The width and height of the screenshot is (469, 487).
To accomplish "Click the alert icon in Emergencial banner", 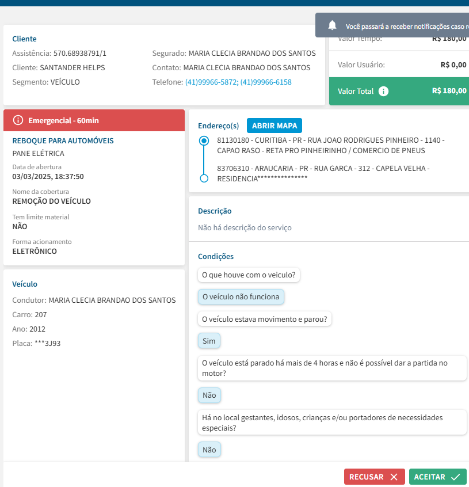I will pyautogui.click(x=18, y=120).
